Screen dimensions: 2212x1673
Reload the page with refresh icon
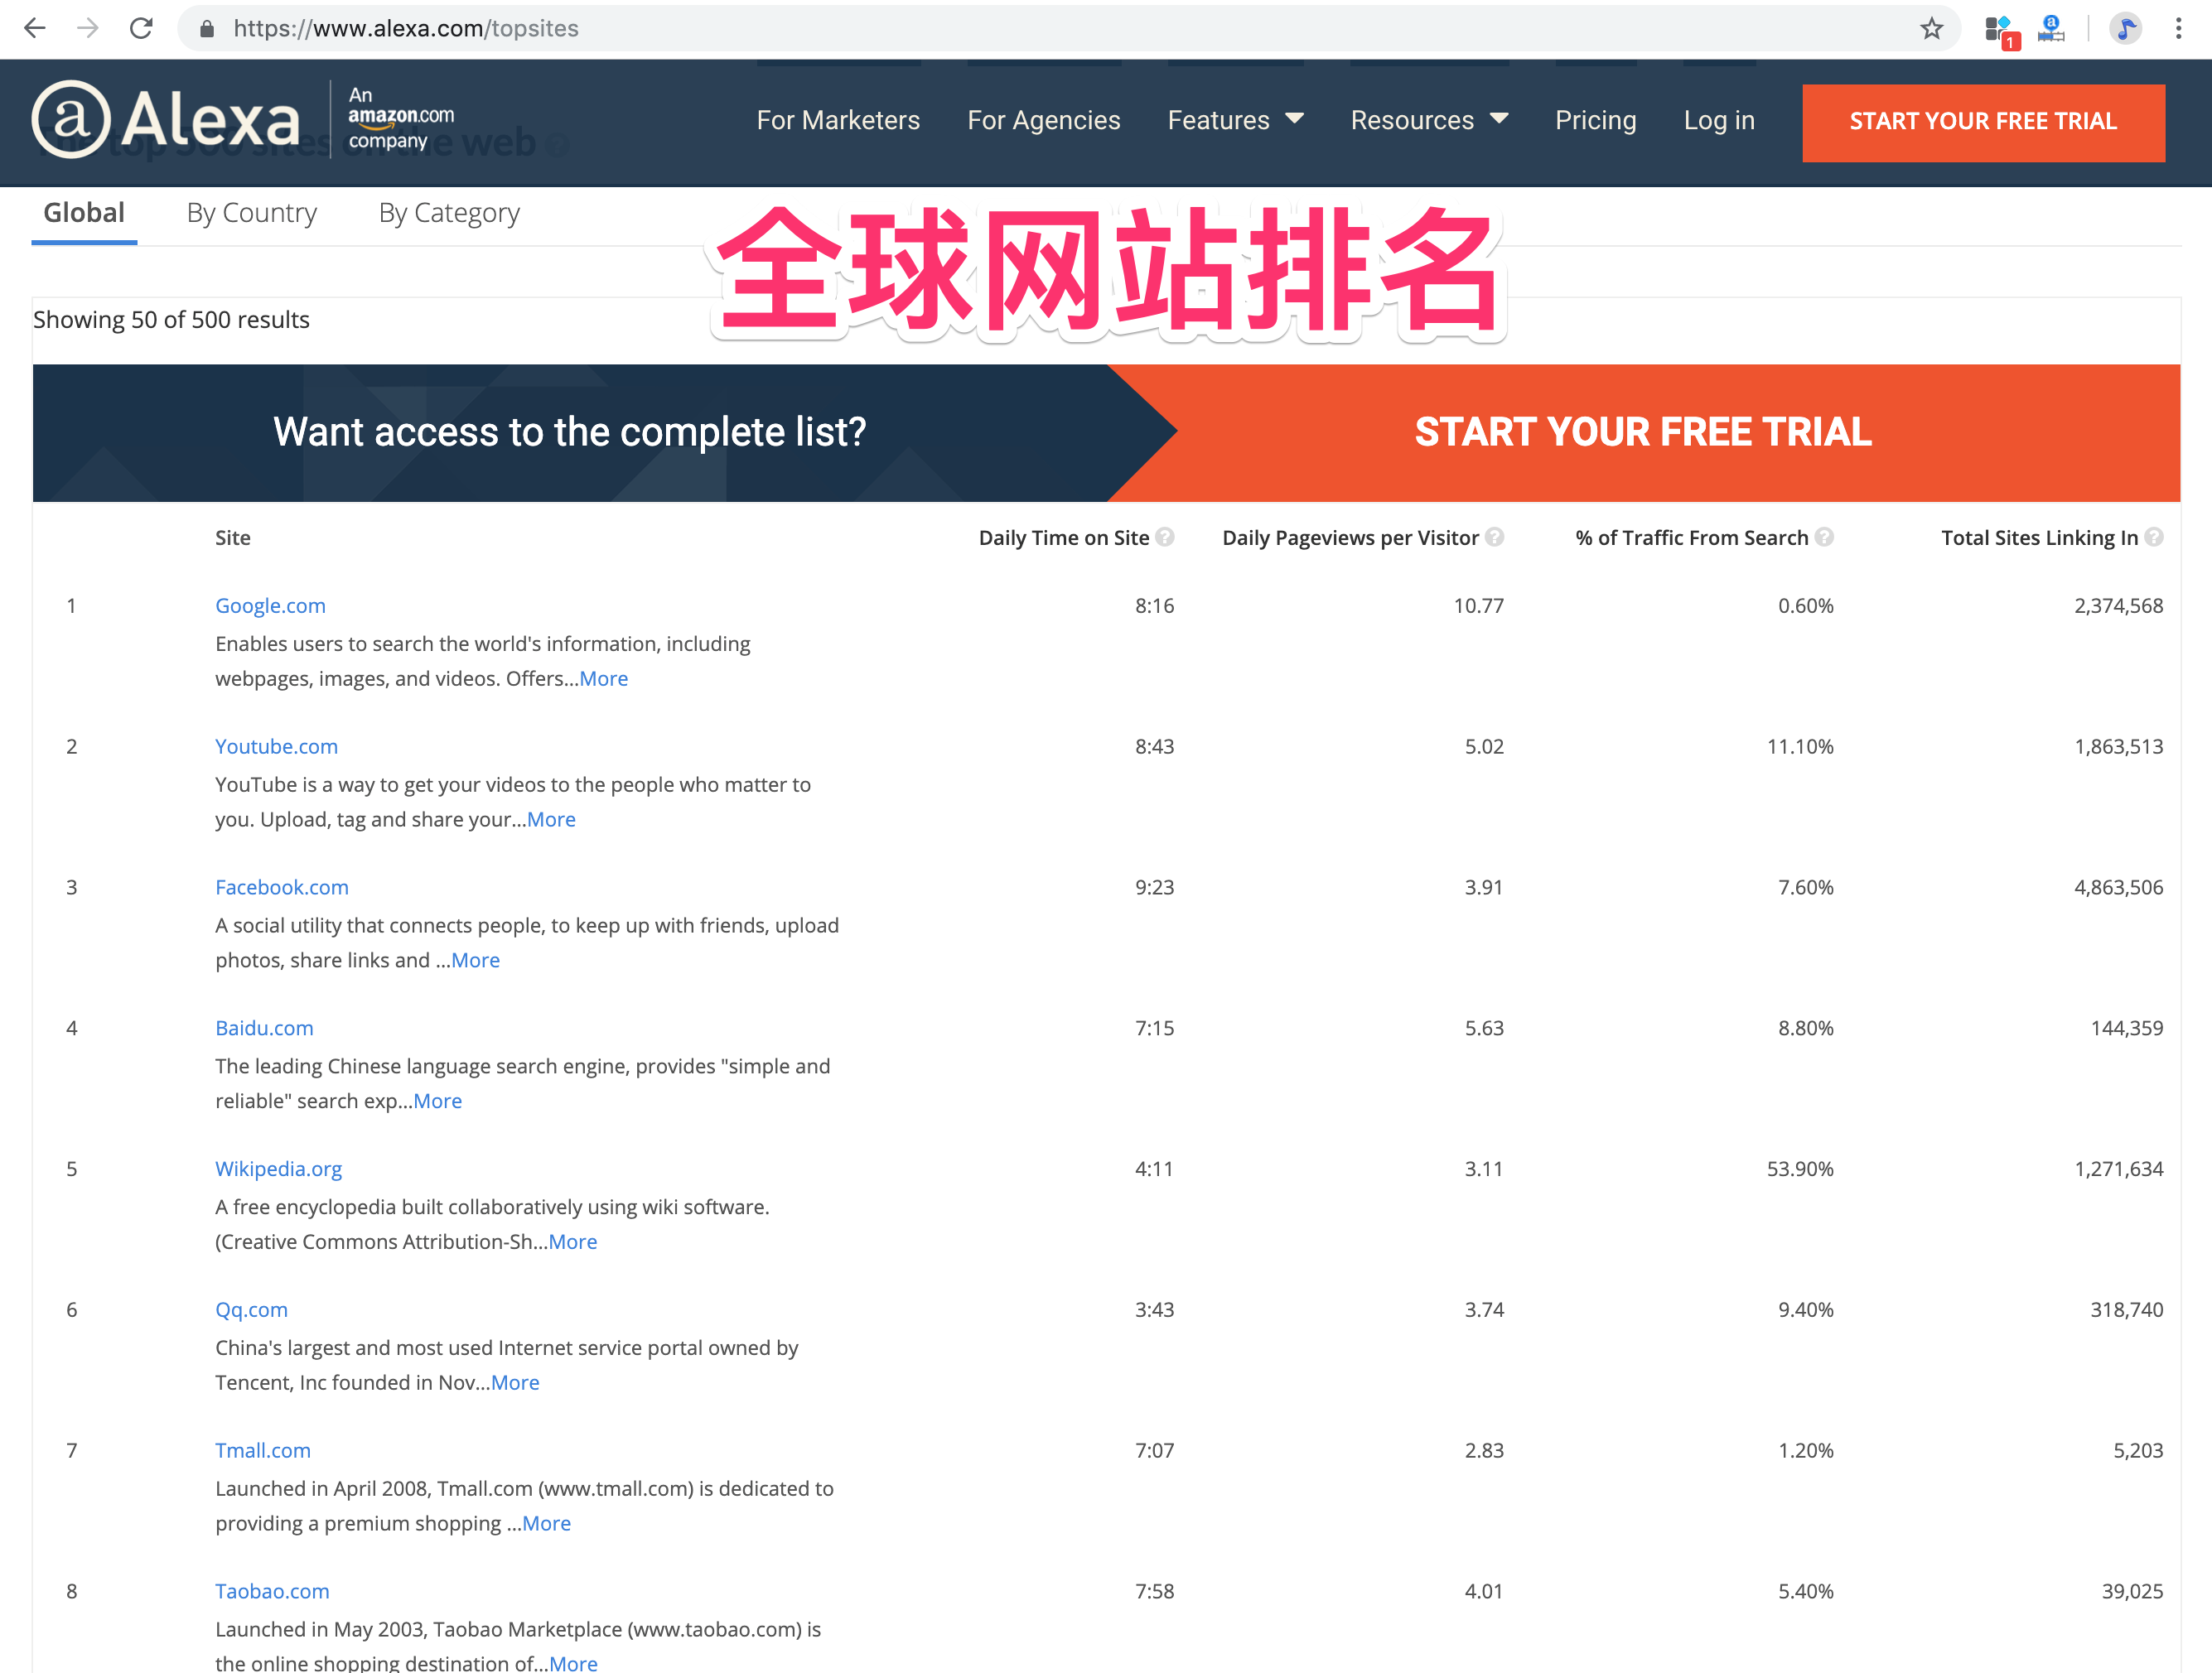pos(141,28)
